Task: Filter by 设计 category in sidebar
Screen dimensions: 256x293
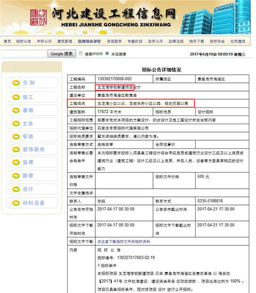Action: pos(32,189)
